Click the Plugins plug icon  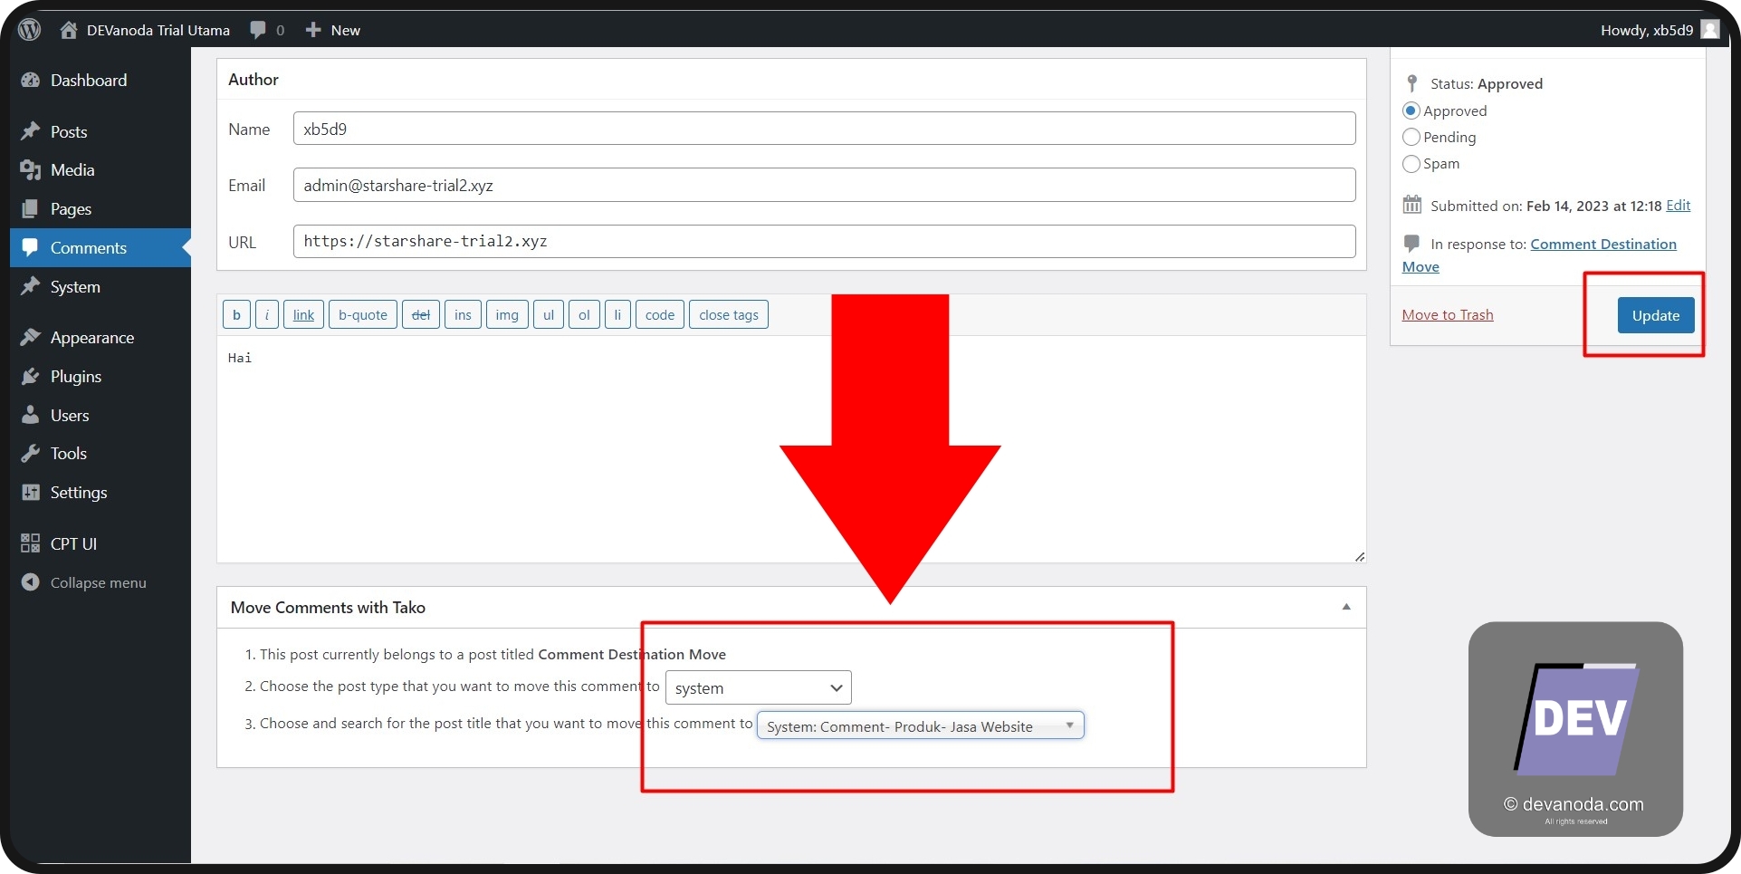point(31,376)
